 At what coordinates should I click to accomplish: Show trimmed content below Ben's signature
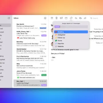click(52, 60)
